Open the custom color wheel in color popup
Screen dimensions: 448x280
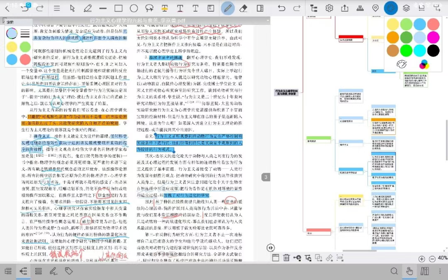[x=424, y=65]
